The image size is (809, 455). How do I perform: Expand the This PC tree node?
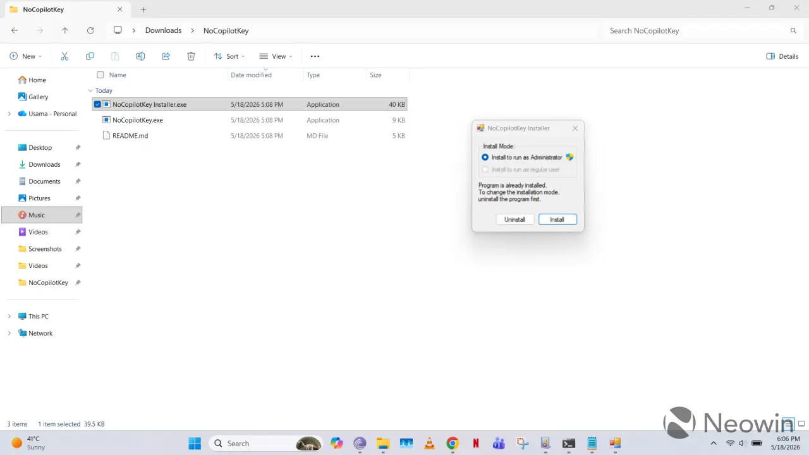pyautogui.click(x=9, y=316)
